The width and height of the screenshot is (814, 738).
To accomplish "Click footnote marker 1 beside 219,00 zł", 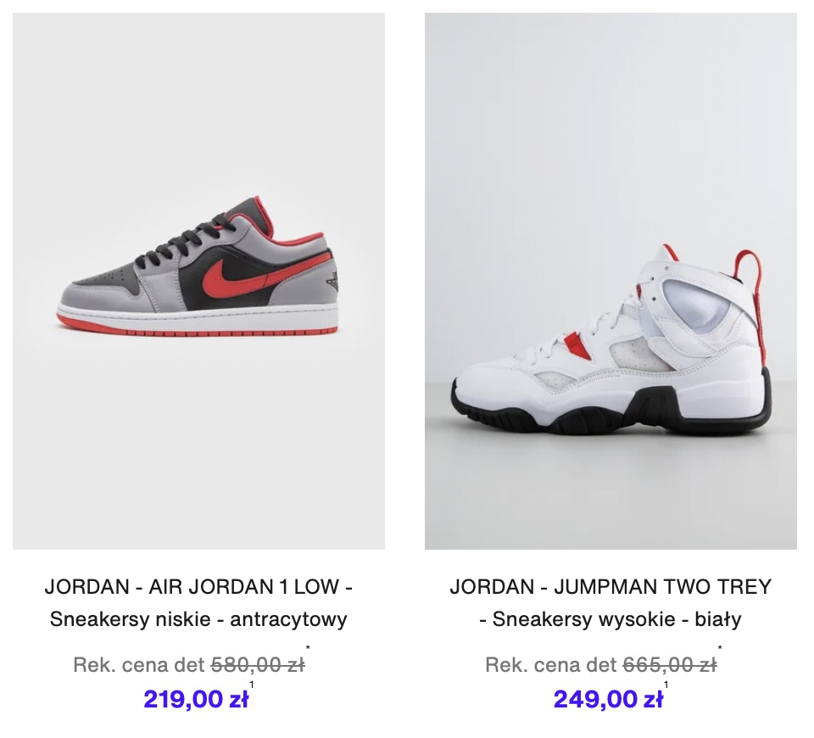I will pos(252,685).
